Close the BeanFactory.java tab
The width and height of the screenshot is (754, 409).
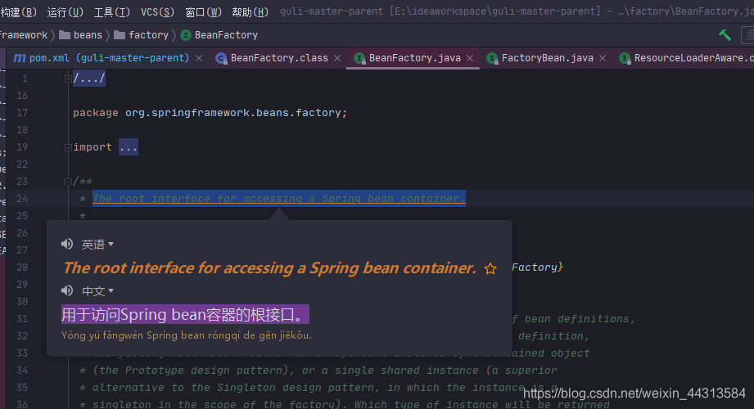(469, 58)
